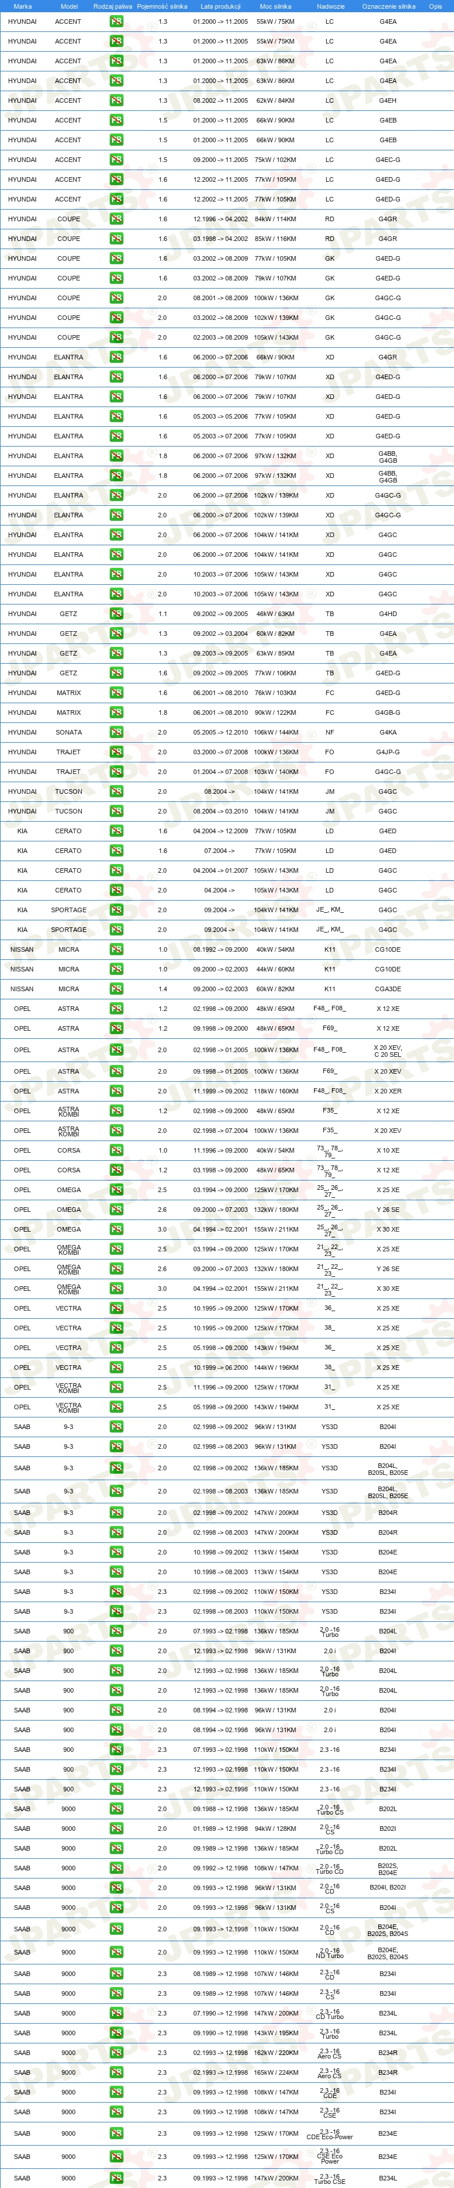Click the Pojemność silnika column header

point(162,6)
